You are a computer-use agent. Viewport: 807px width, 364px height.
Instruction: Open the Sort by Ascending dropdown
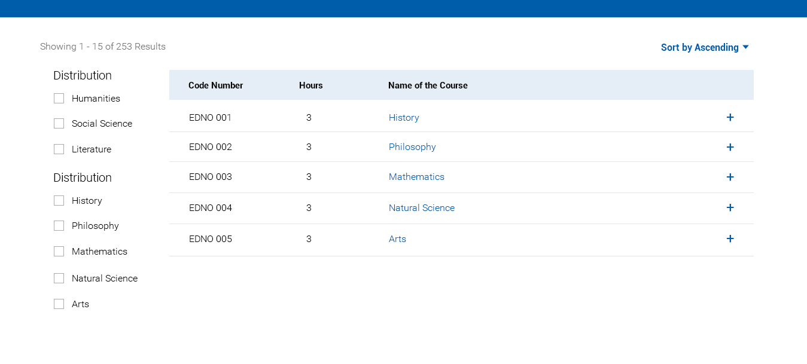click(x=705, y=47)
